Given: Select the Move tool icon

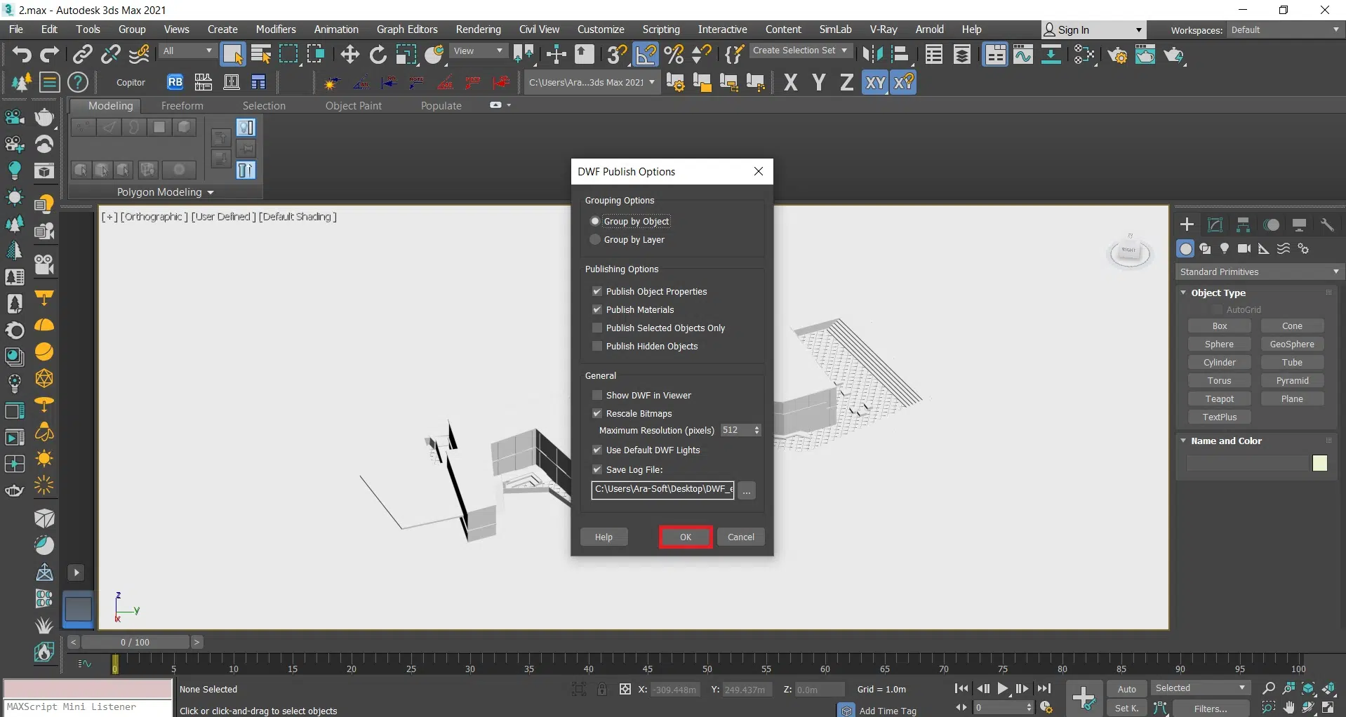Looking at the screenshot, I should click(349, 54).
